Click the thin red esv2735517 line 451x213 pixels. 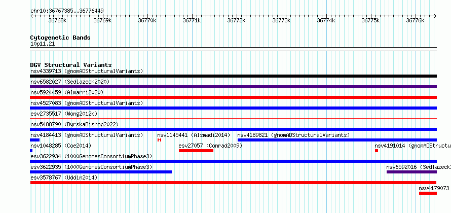233,118
